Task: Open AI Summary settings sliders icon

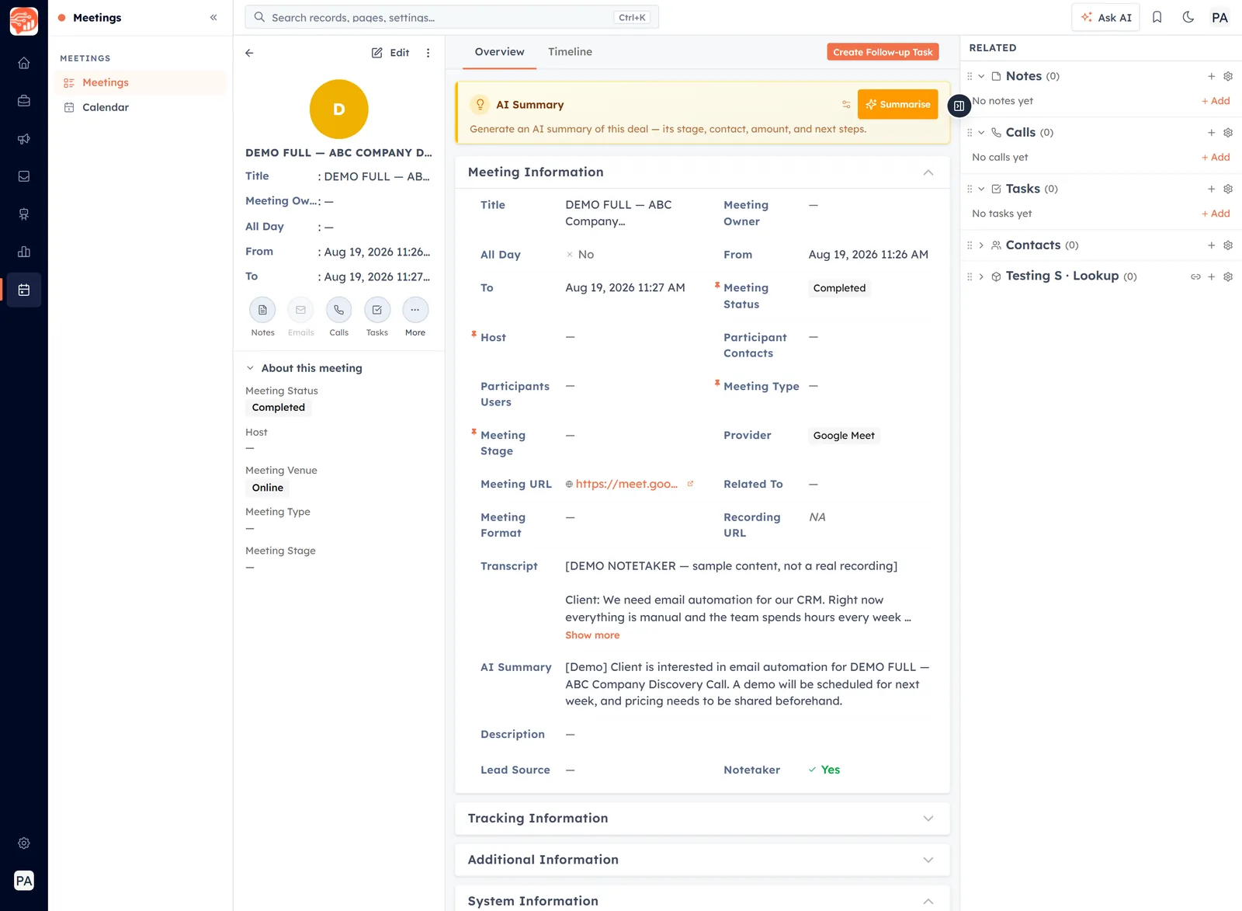Action: tap(846, 105)
